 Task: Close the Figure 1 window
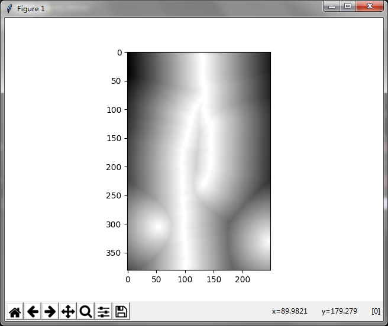(x=370, y=6)
